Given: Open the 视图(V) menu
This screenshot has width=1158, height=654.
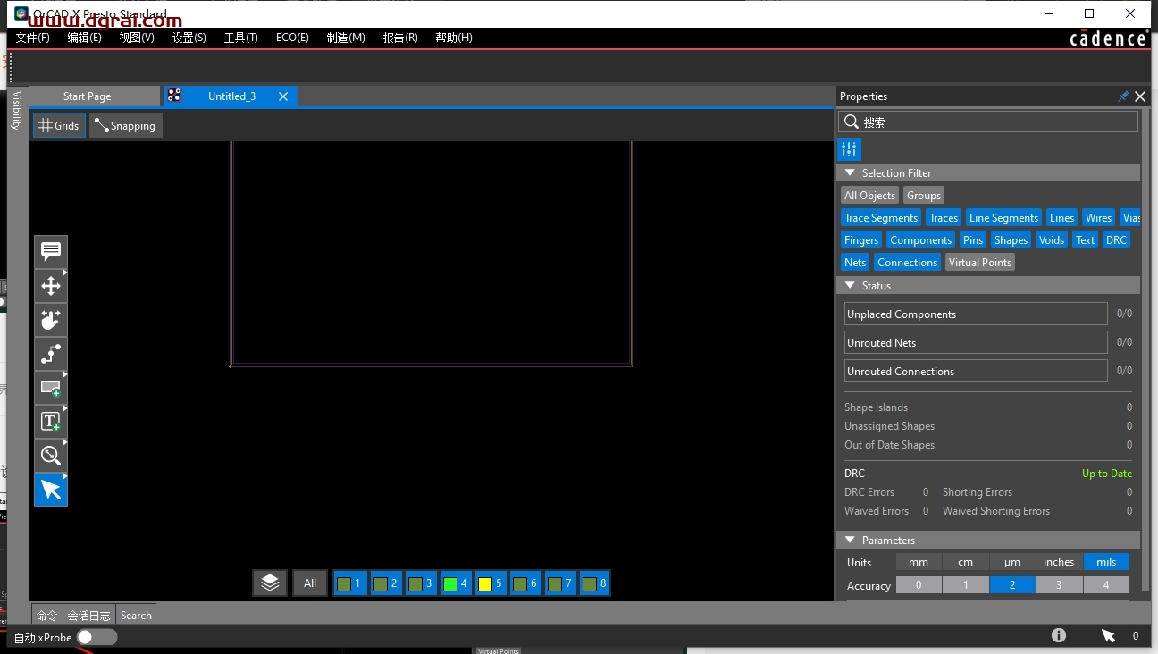Looking at the screenshot, I should (137, 38).
